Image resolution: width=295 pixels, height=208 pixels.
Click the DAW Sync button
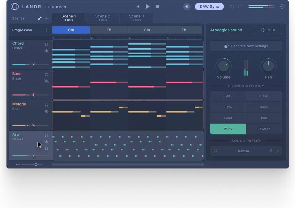[x=209, y=6]
